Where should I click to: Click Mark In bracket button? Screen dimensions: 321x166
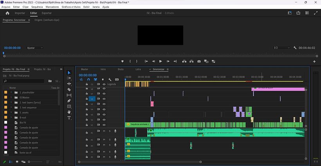(x=130, y=61)
